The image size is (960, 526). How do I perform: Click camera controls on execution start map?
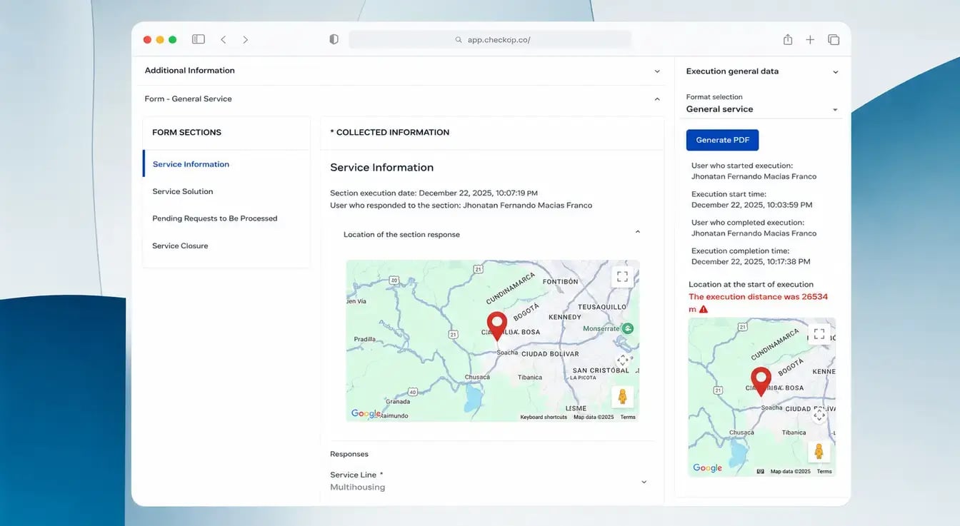(819, 415)
